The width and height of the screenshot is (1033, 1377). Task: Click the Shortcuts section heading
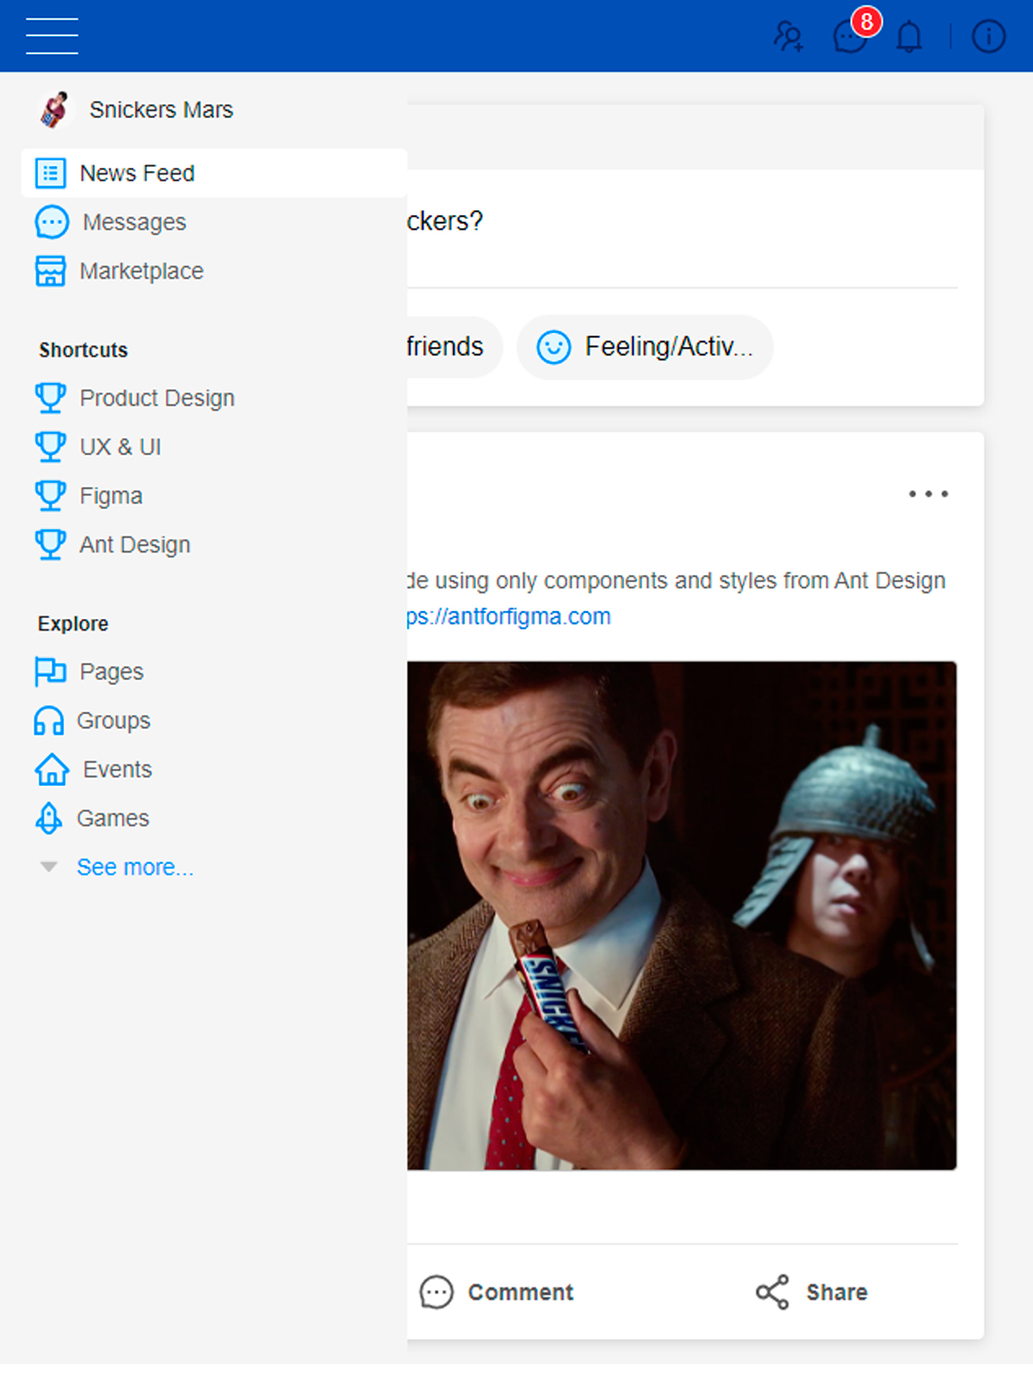pyautogui.click(x=84, y=350)
